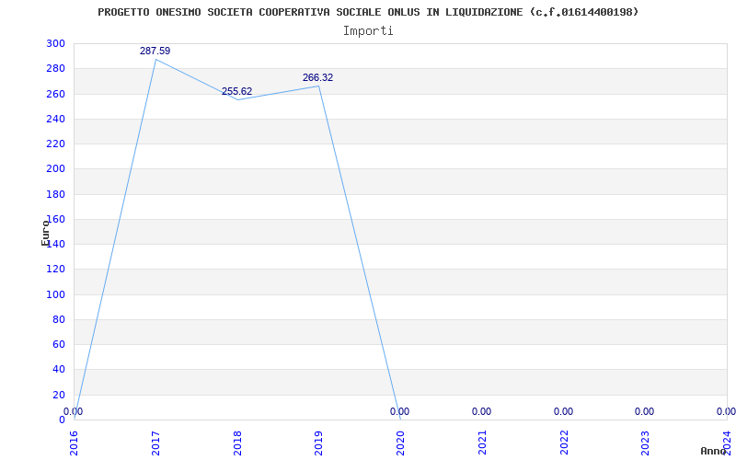Click the Importi chart subtitle
Image resolution: width=736 pixels, height=460 pixels.
(x=368, y=31)
